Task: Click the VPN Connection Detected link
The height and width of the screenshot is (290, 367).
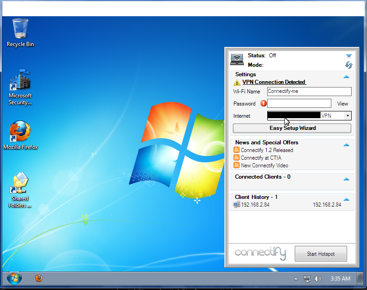Action: pos(274,82)
